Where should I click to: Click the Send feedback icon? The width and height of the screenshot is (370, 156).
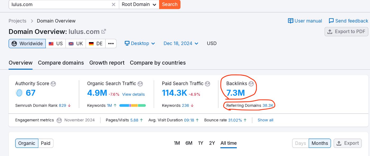click(x=331, y=21)
